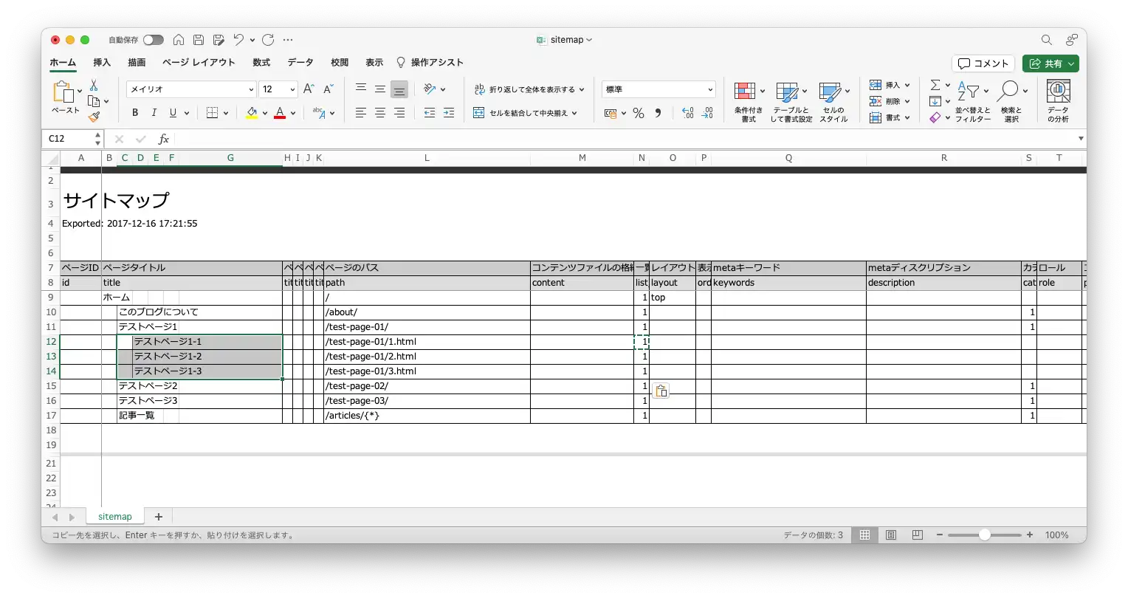Open the font size dropdown
The height and width of the screenshot is (598, 1128).
tap(292, 89)
